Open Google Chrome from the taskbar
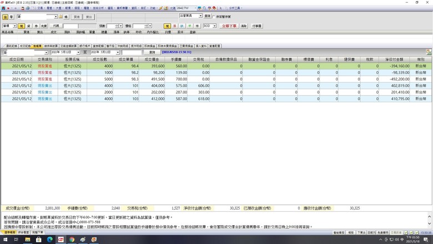 point(72,240)
